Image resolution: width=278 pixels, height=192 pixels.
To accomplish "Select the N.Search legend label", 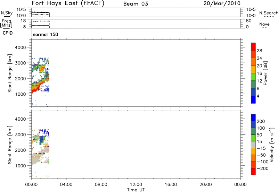I will (x=268, y=13).
